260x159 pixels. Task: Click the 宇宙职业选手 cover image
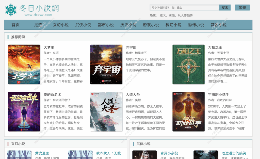click(x=188, y=112)
